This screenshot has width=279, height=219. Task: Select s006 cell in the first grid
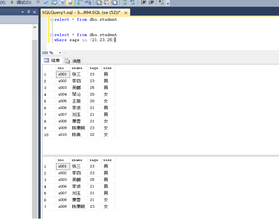click(63, 108)
